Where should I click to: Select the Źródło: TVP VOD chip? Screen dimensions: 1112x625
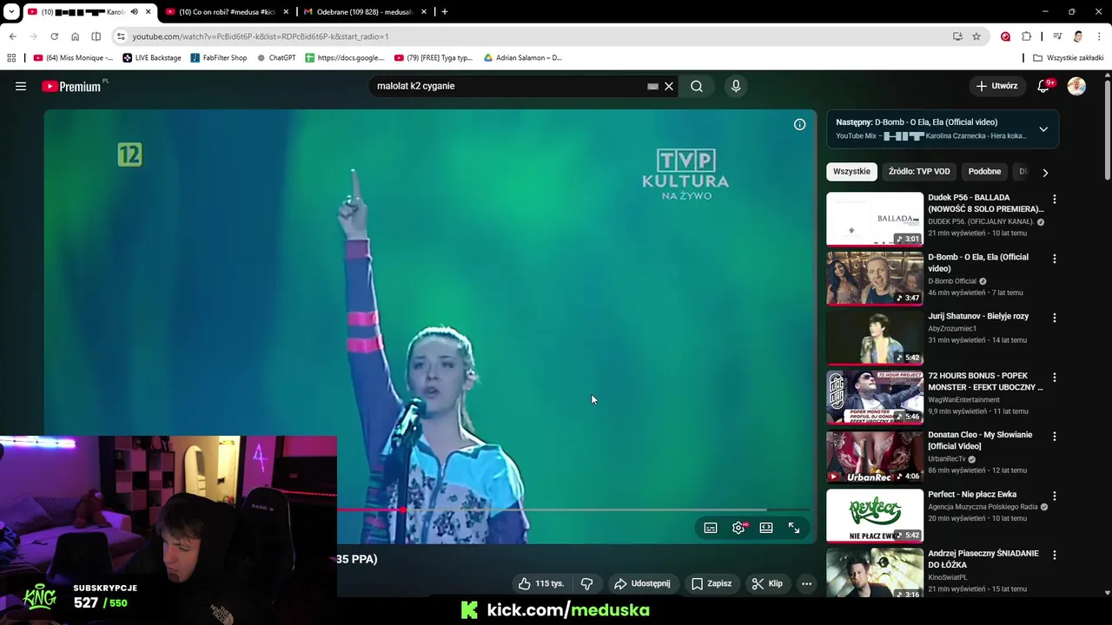click(919, 172)
